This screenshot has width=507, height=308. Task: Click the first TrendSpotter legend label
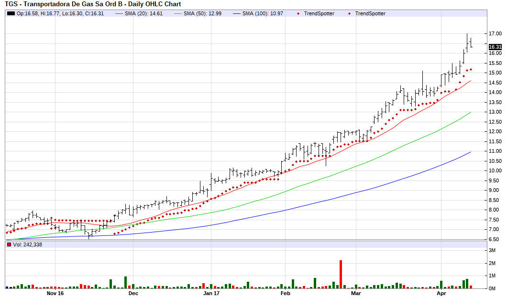click(319, 13)
